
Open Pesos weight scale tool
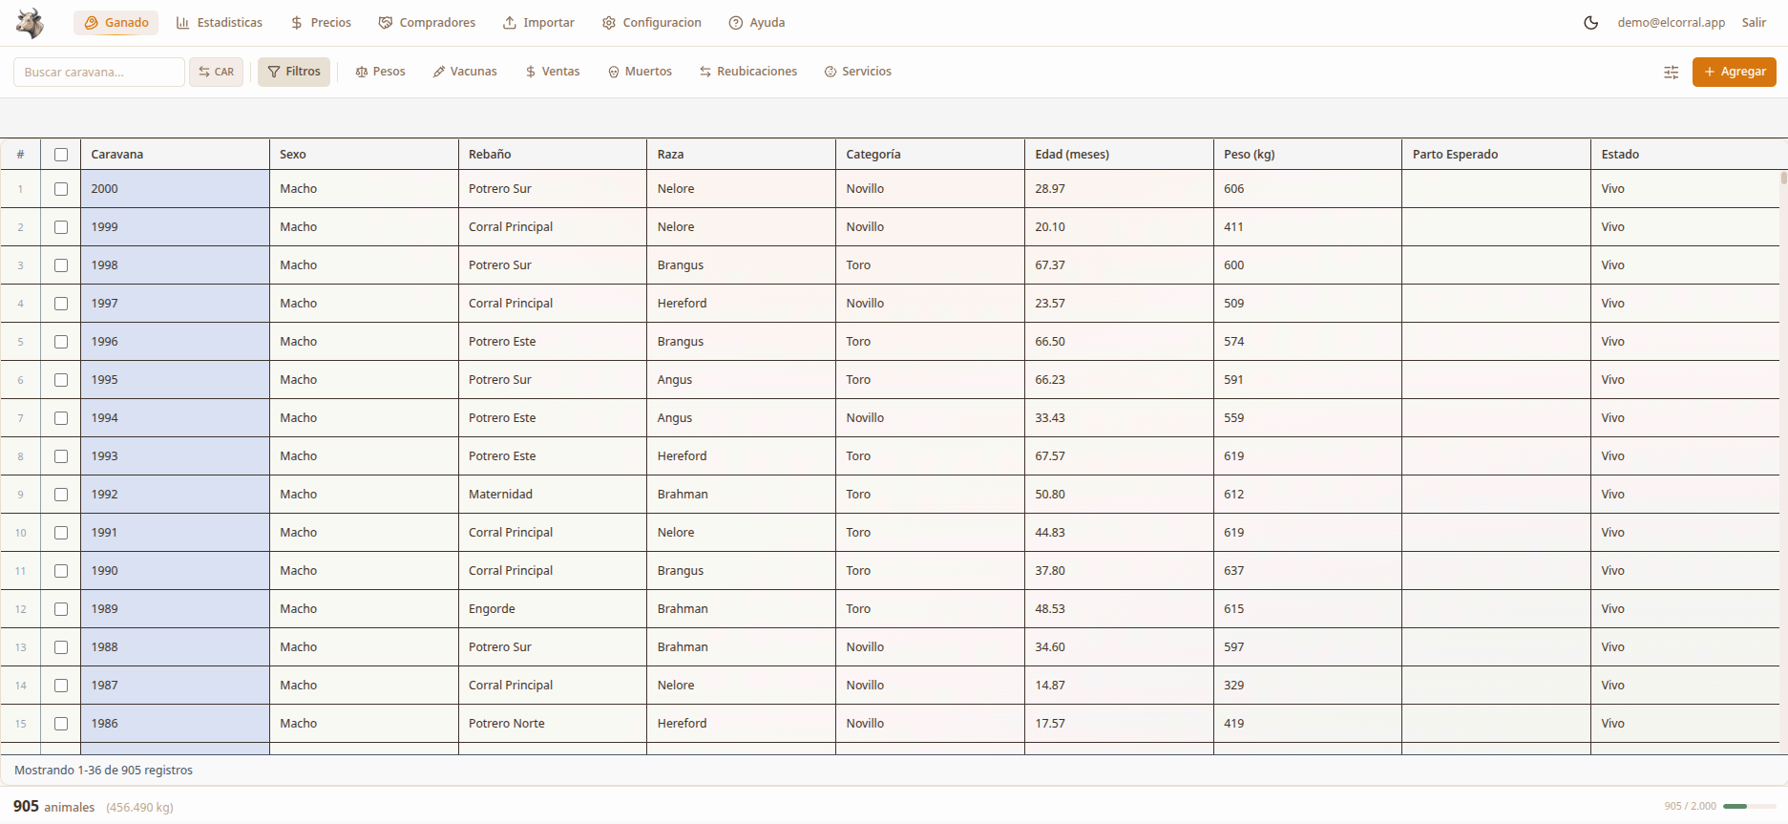(x=380, y=72)
